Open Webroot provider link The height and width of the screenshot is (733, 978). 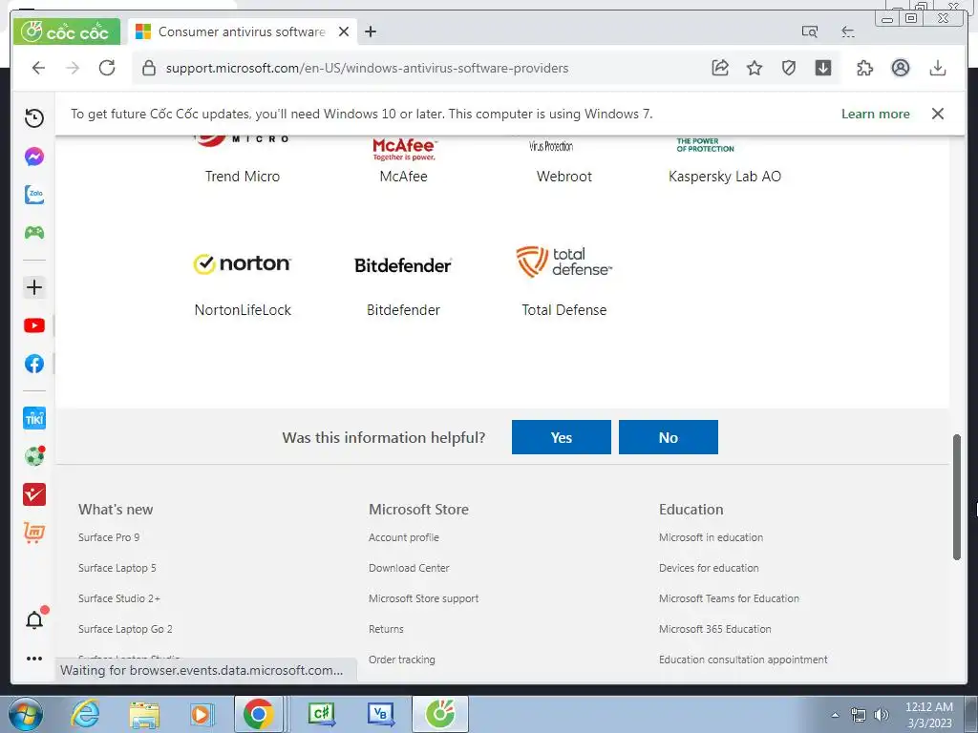pos(563,177)
